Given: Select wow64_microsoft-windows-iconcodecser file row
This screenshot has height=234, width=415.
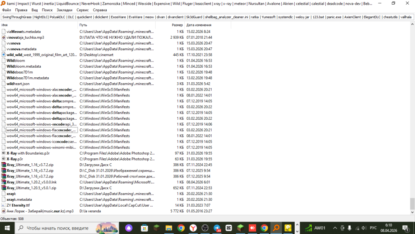Looking at the screenshot, I should (x=41, y=141).
